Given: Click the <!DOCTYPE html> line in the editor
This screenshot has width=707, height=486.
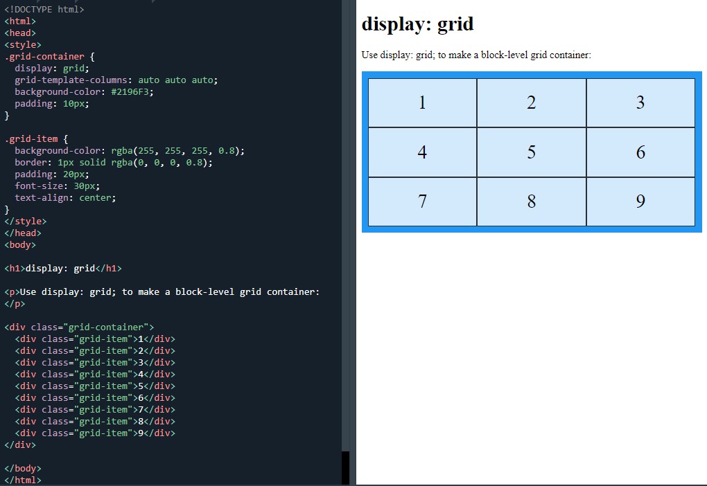Looking at the screenshot, I should point(44,10).
